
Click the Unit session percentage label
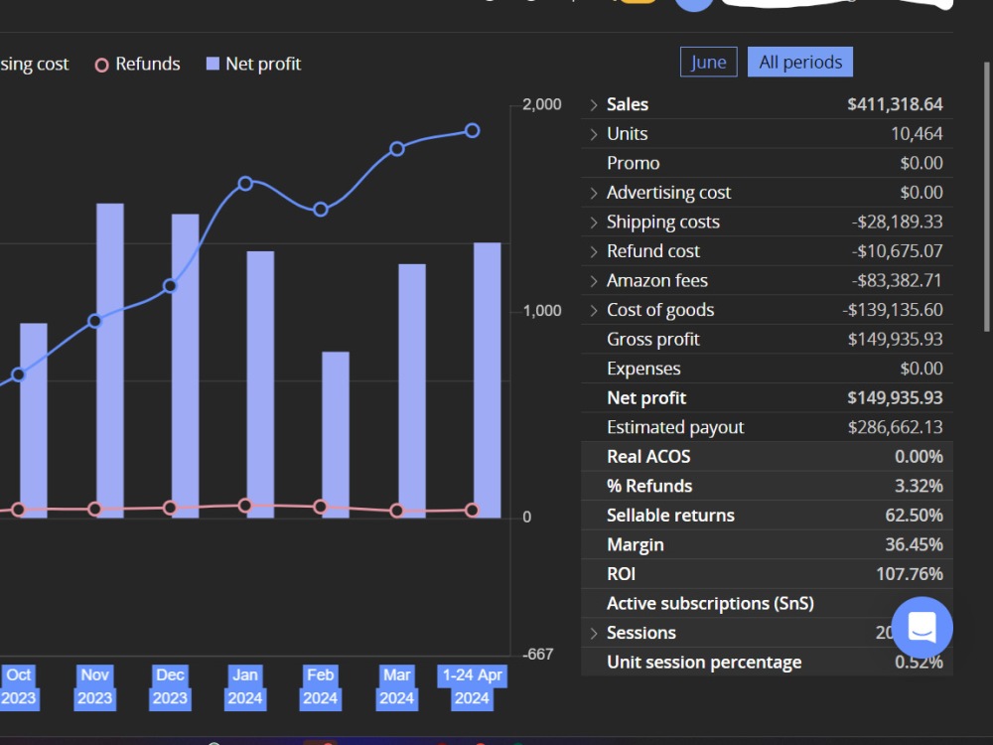[x=704, y=663]
